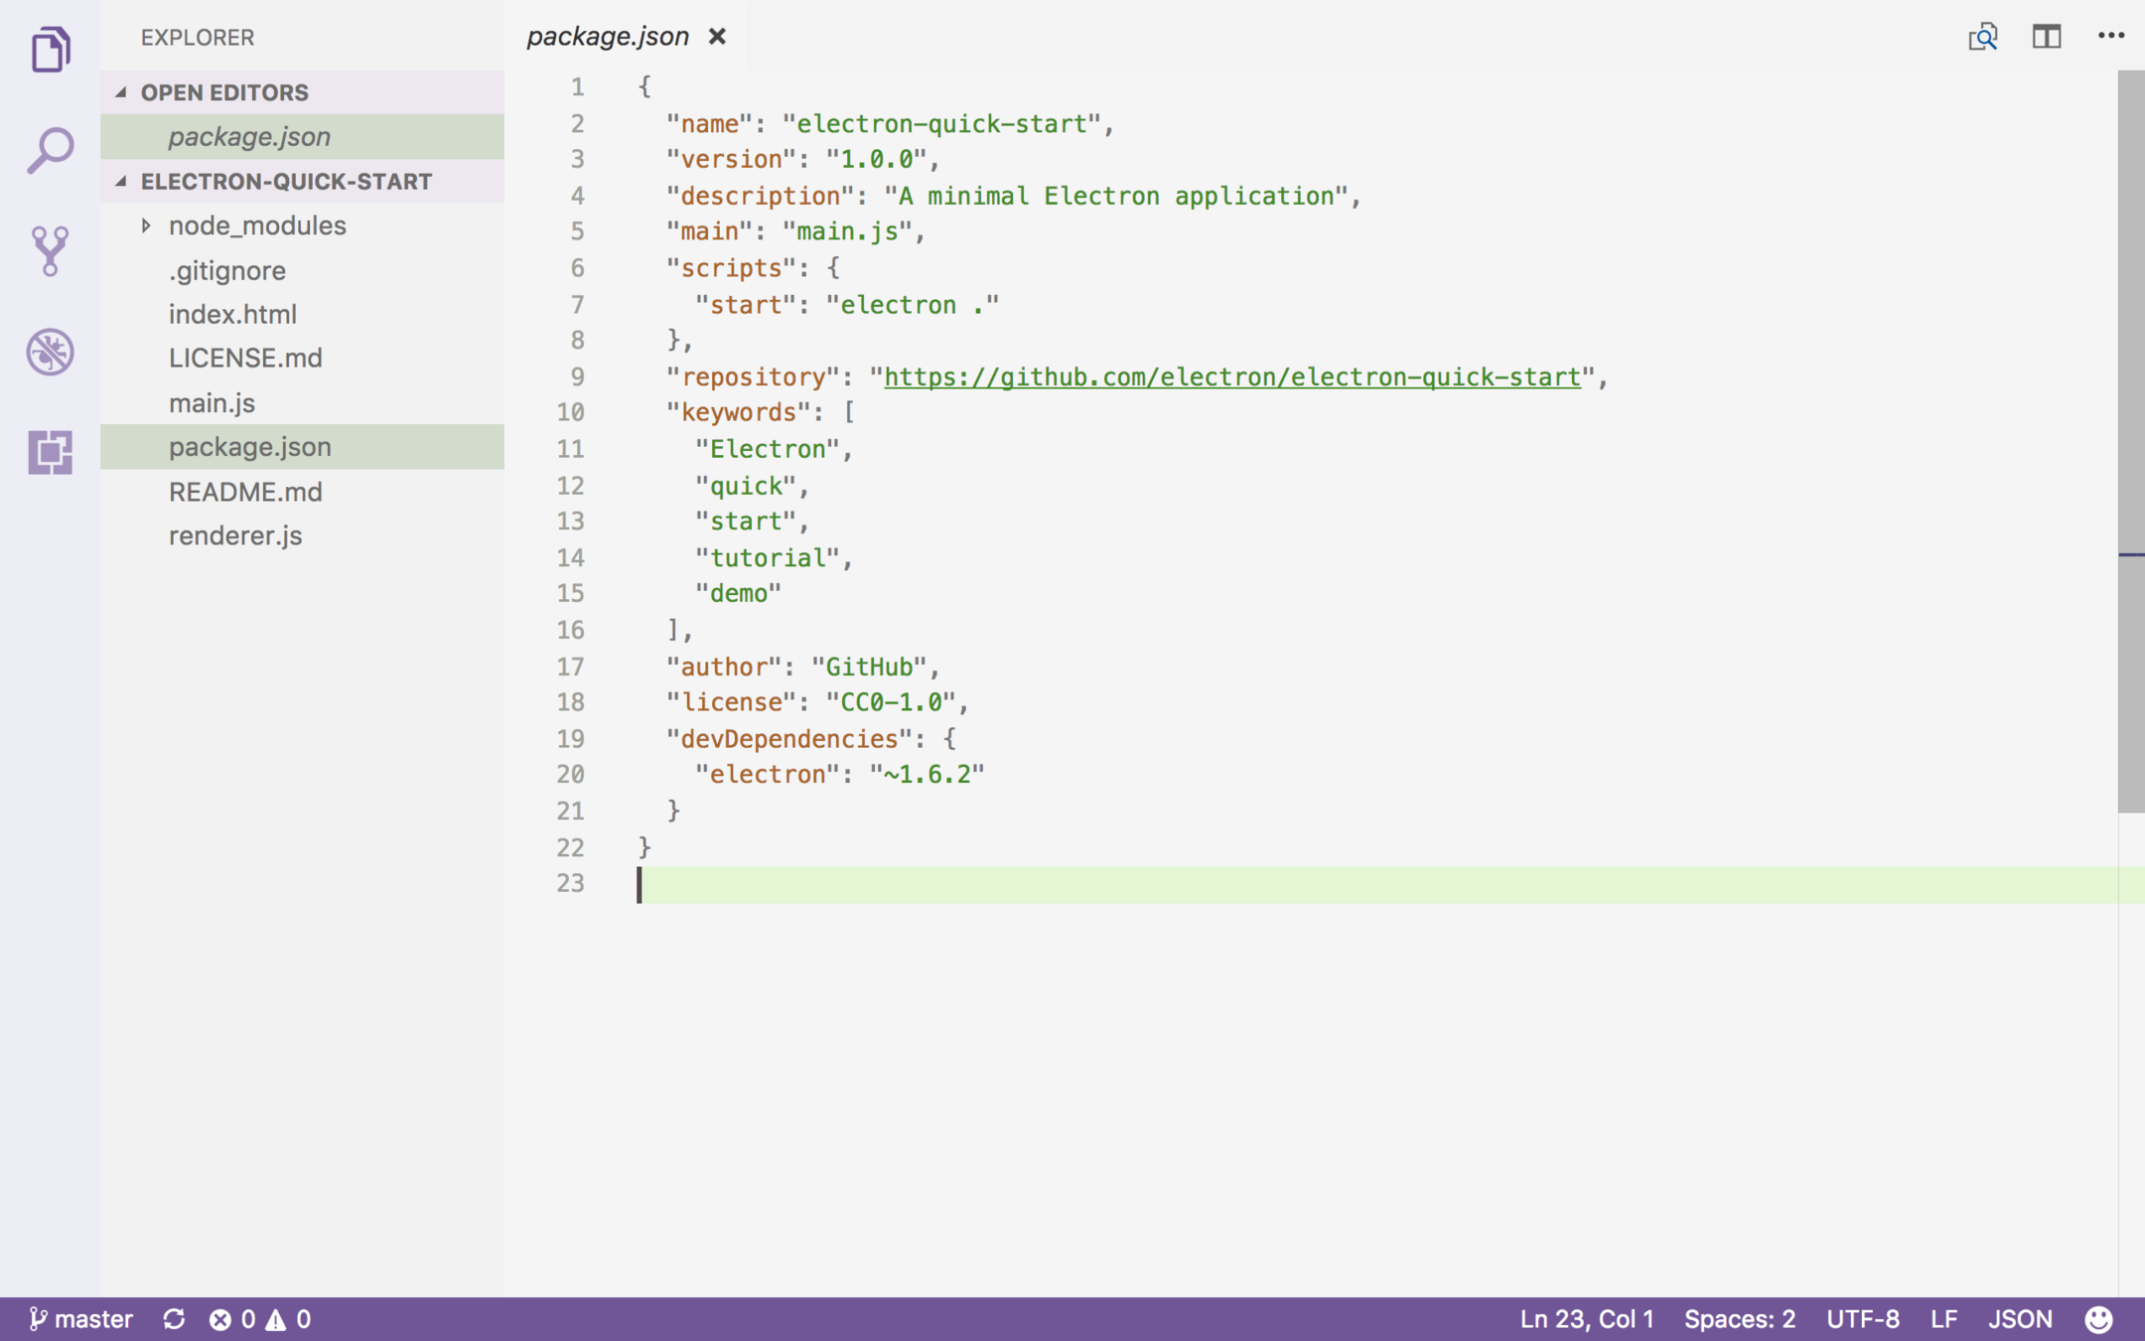Click the Open Preview search icon
Image resolution: width=2145 pixels, height=1341 pixels.
click(x=1982, y=37)
